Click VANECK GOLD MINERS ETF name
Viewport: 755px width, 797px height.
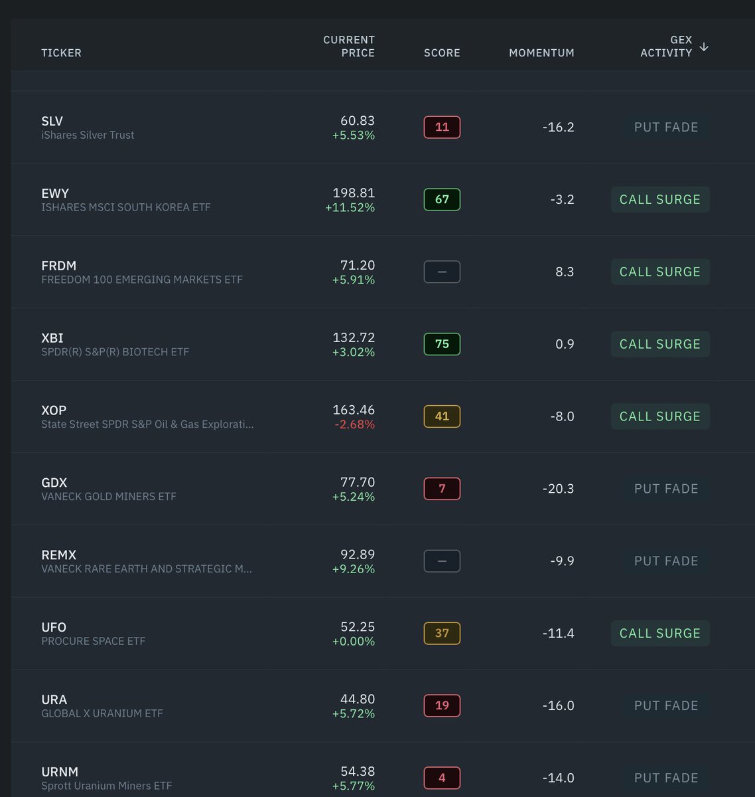[x=109, y=497]
